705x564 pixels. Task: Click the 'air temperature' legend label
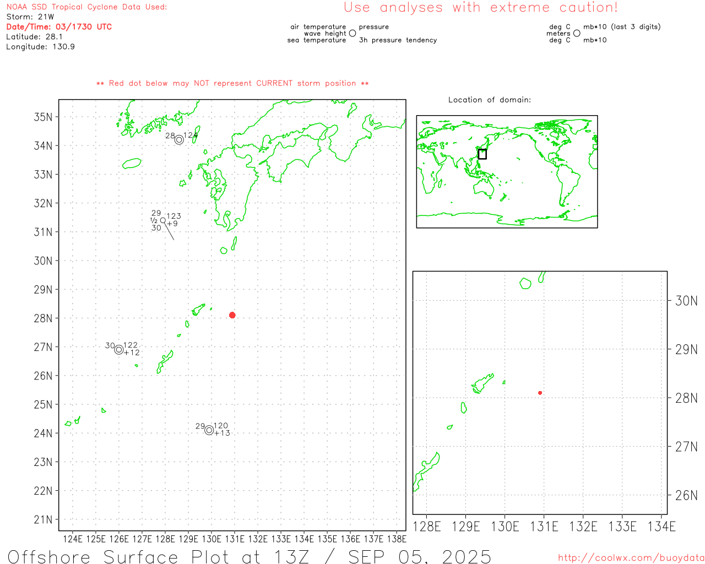(318, 27)
